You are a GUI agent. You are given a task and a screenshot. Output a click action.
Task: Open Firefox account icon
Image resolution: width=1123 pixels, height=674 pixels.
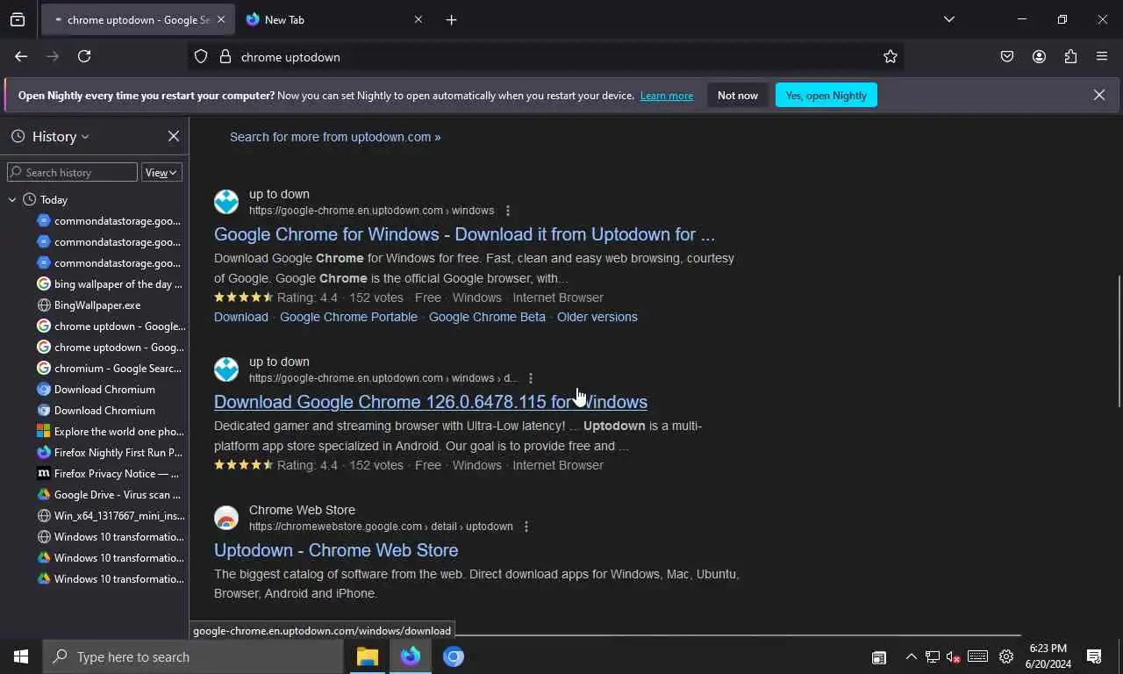point(1039,57)
